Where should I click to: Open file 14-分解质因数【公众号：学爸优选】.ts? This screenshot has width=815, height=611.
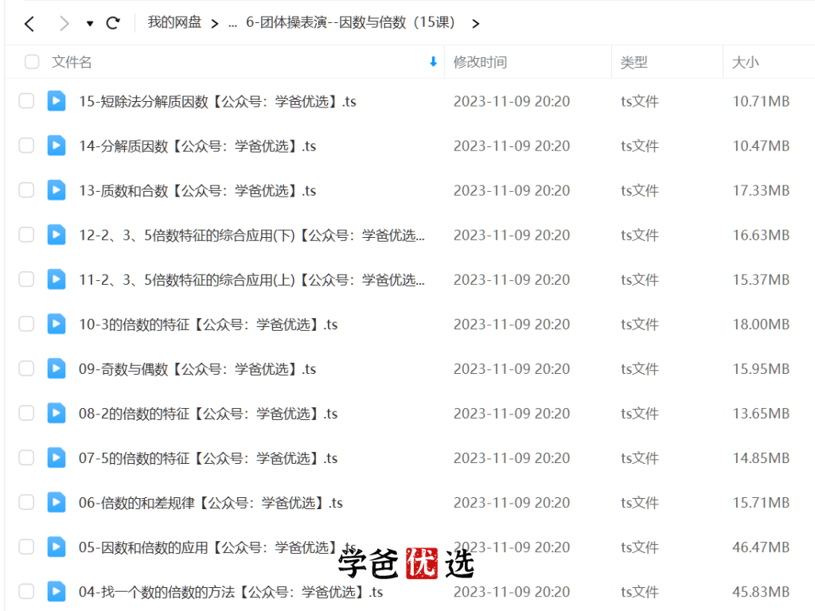(x=197, y=146)
